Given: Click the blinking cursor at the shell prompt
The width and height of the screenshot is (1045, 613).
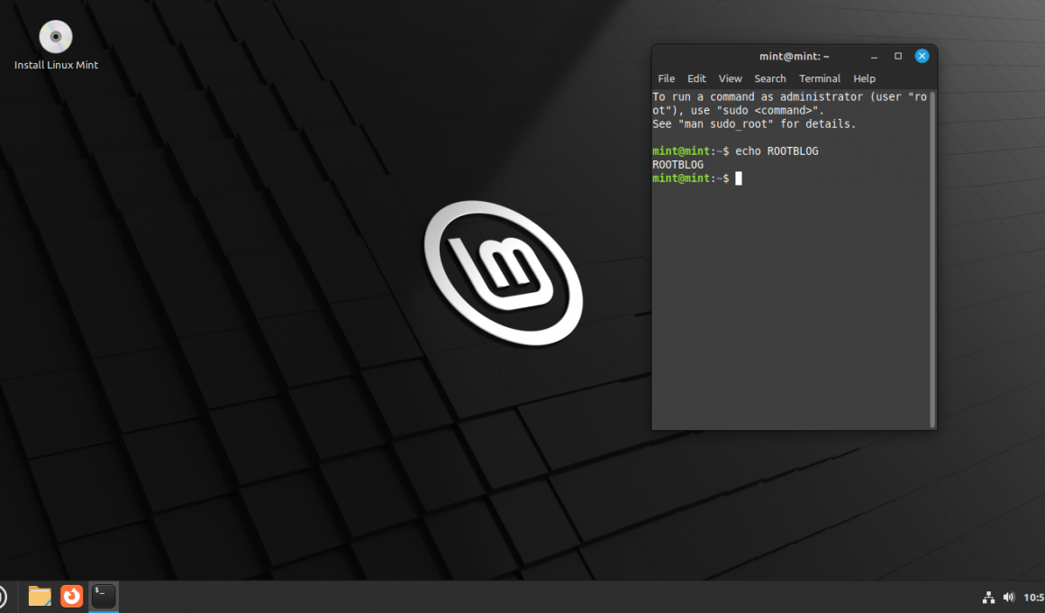Looking at the screenshot, I should coord(739,178).
